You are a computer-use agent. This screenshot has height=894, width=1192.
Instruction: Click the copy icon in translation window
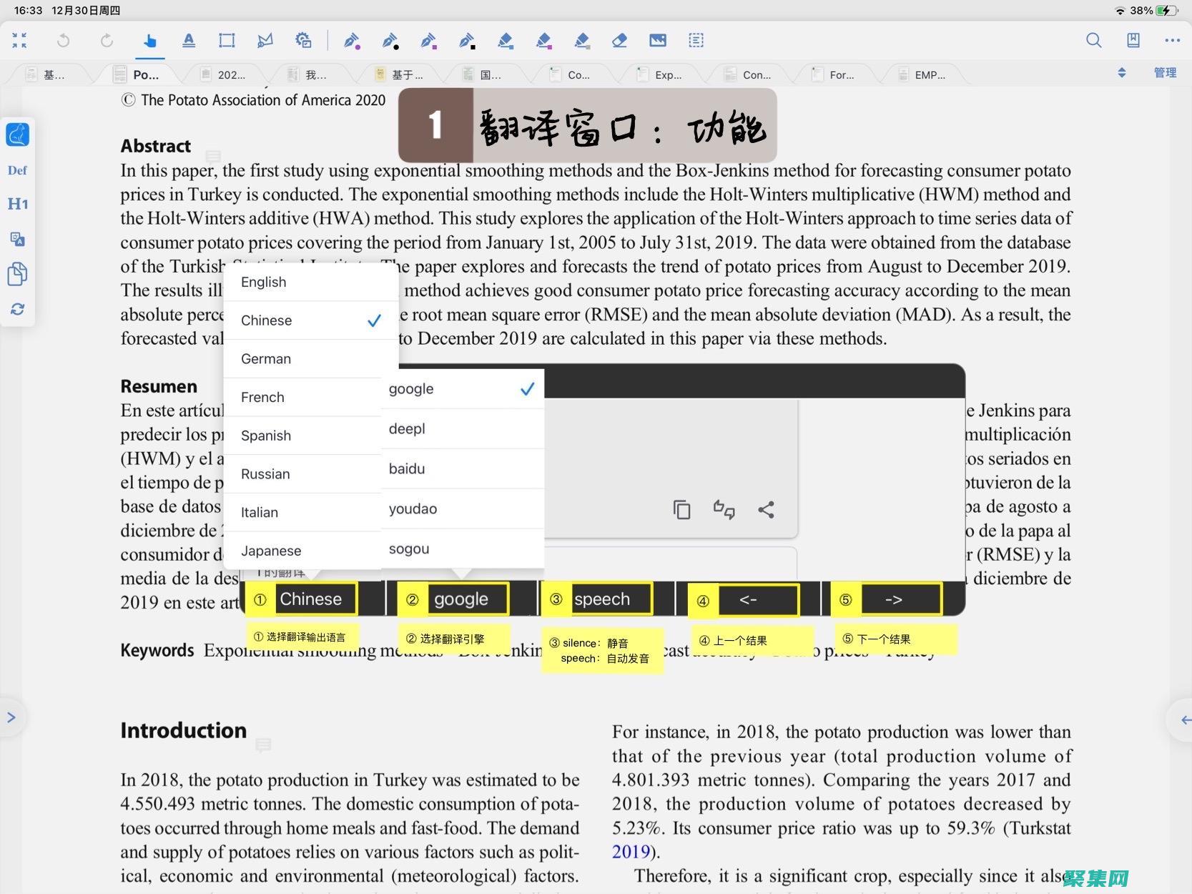click(681, 509)
